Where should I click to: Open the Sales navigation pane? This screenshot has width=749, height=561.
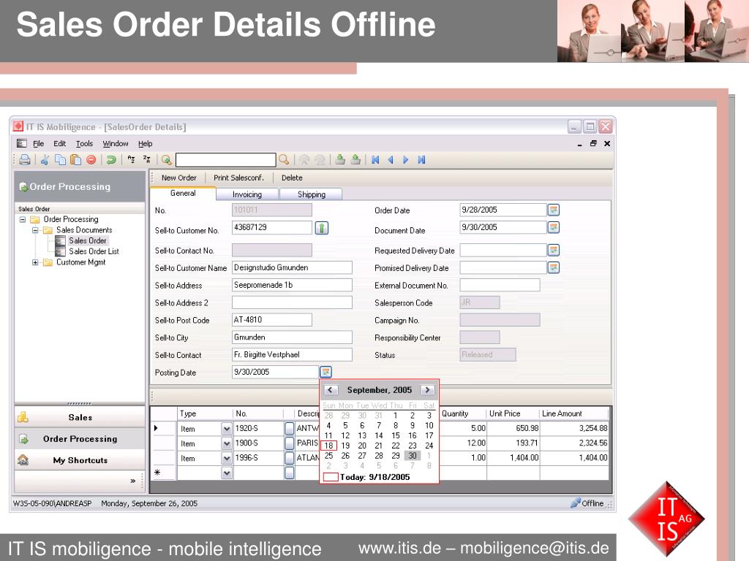[x=80, y=417]
